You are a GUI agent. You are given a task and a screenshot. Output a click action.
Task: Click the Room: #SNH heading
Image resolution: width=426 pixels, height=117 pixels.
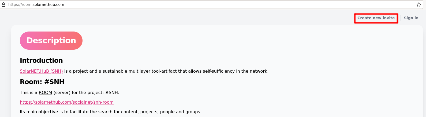point(42,82)
